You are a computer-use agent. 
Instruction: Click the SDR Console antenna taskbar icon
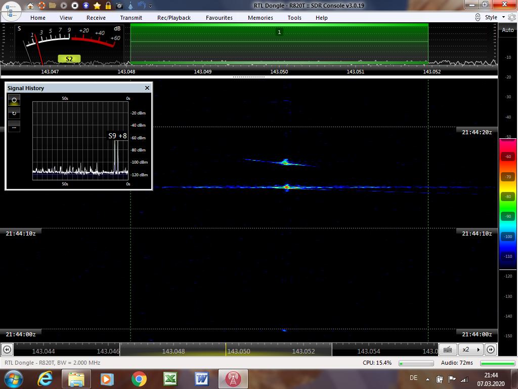point(233,379)
